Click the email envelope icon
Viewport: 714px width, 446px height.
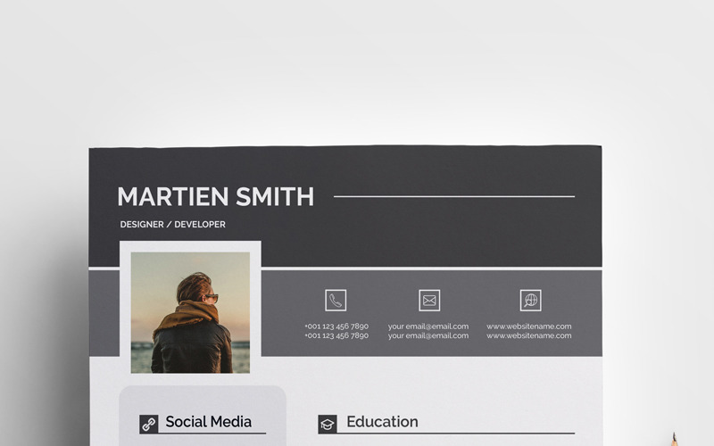pos(429,301)
